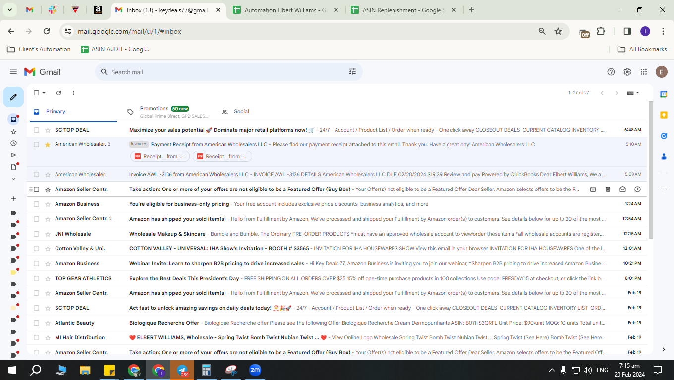Image resolution: width=674 pixels, height=380 pixels.
Task: Snooze the hovered Amazon Seller Central email
Action: pos(637,189)
